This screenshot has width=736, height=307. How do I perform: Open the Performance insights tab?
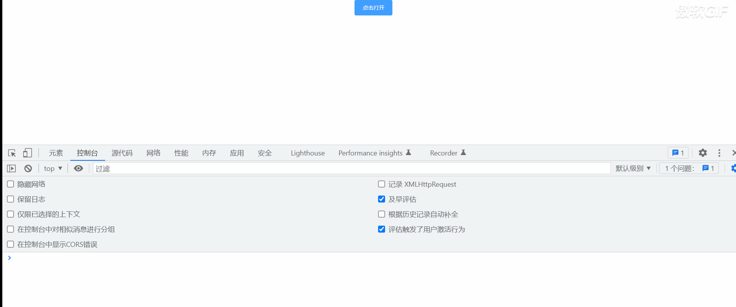click(375, 153)
